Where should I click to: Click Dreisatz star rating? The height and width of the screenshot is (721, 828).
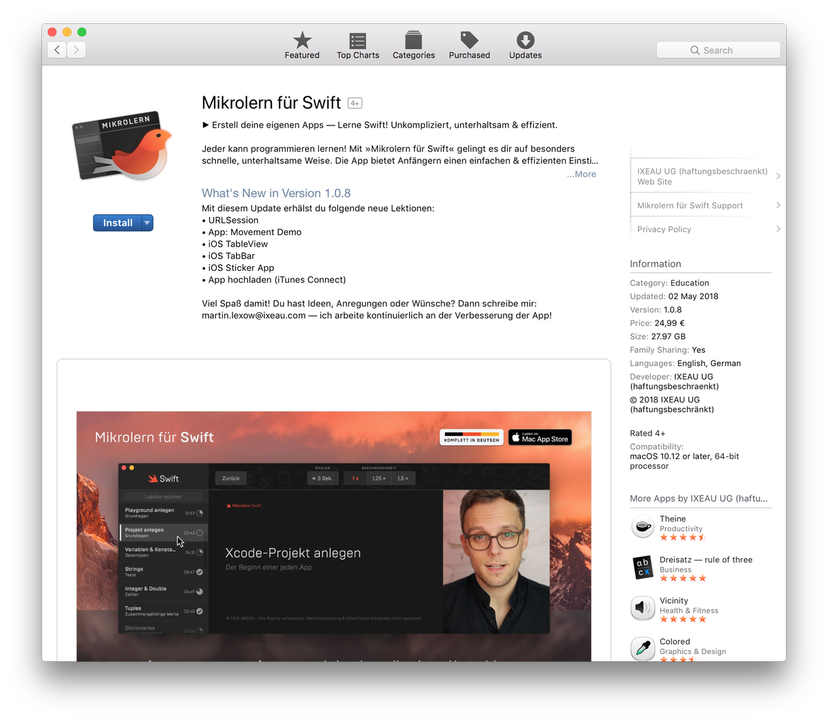point(683,578)
